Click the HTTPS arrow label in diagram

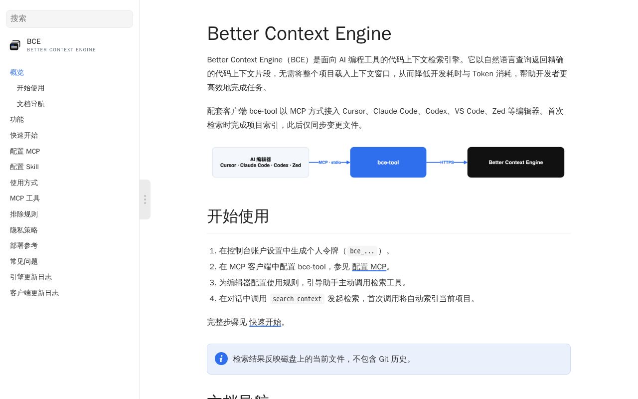click(447, 162)
